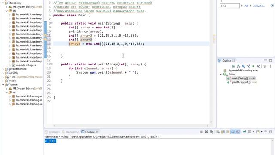Image resolution: width=275 pixels, height=155 pixels.
Task: Click the Outline focus-on-task icon
Action: tap(265, 66)
